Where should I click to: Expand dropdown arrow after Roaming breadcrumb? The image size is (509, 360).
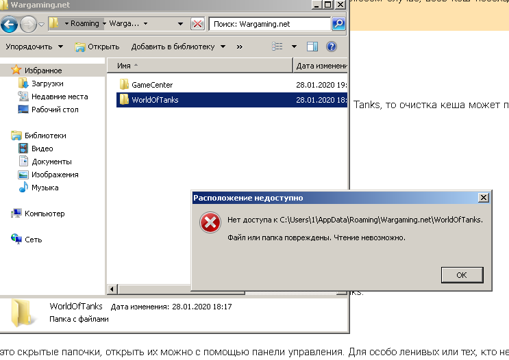pos(104,24)
